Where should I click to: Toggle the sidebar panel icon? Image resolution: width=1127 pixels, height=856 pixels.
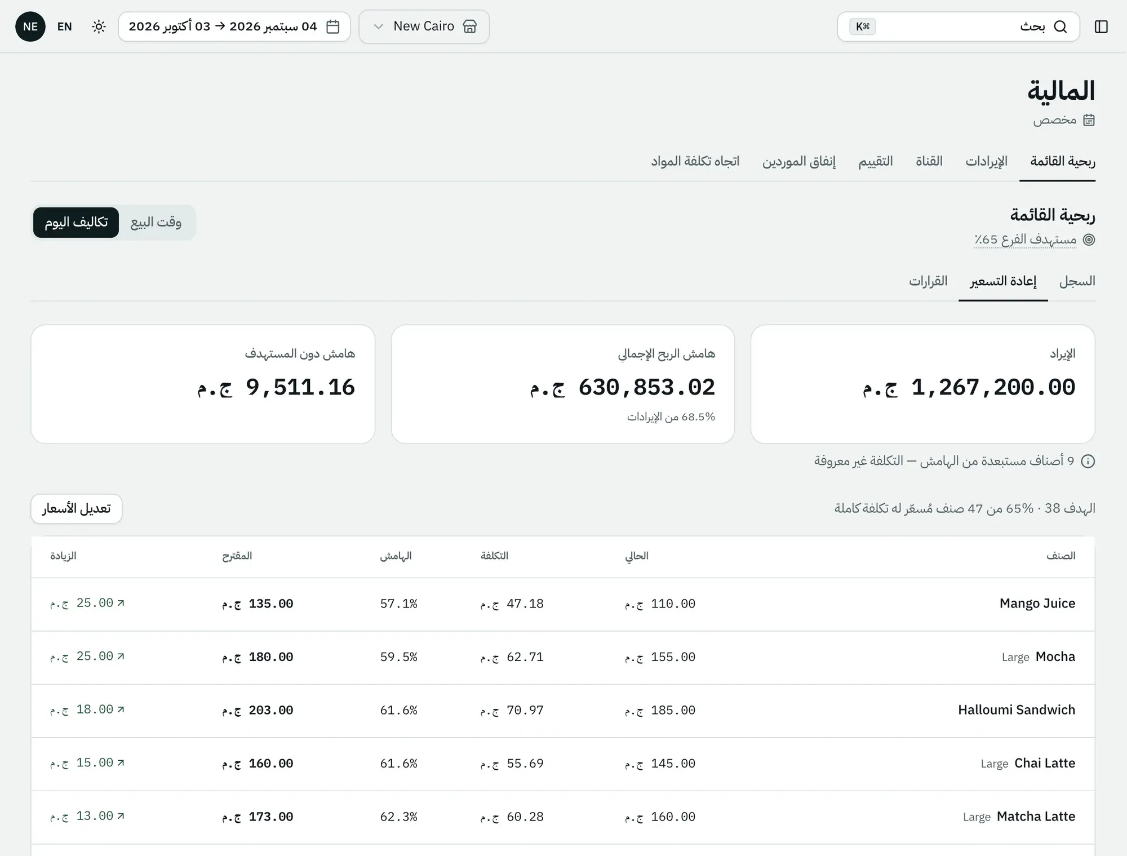pyautogui.click(x=1101, y=26)
